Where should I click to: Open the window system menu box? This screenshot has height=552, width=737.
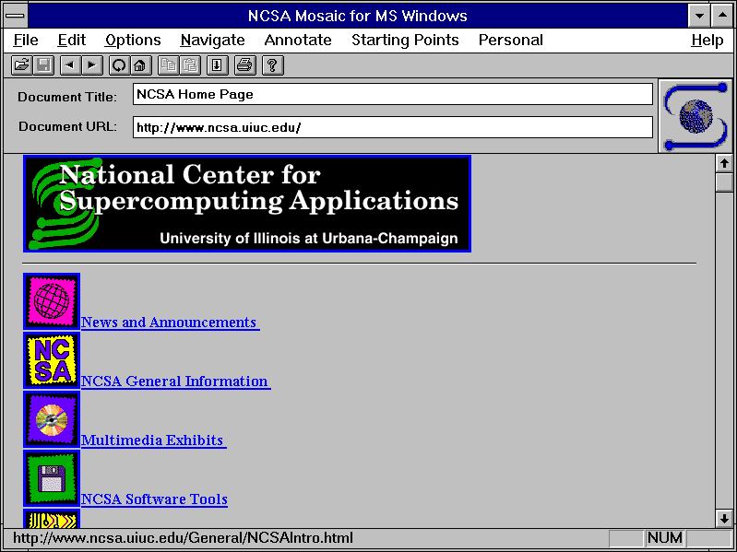click(x=15, y=16)
